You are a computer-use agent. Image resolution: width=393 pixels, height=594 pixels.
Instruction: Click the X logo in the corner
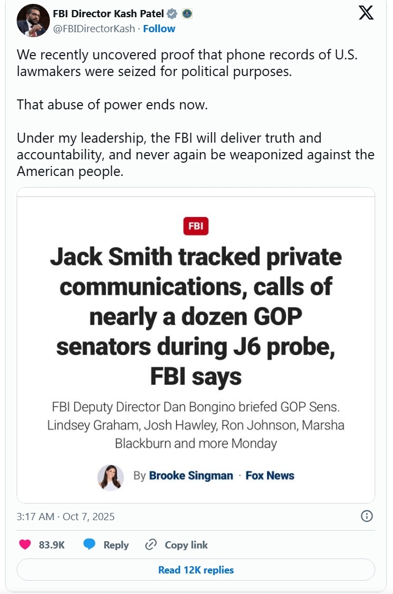366,13
